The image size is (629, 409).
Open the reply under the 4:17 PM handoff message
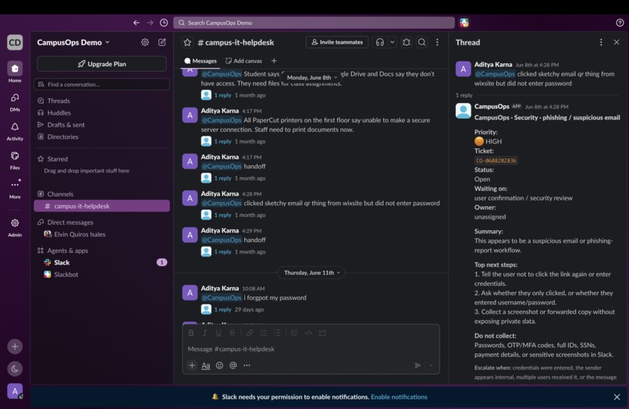click(222, 178)
